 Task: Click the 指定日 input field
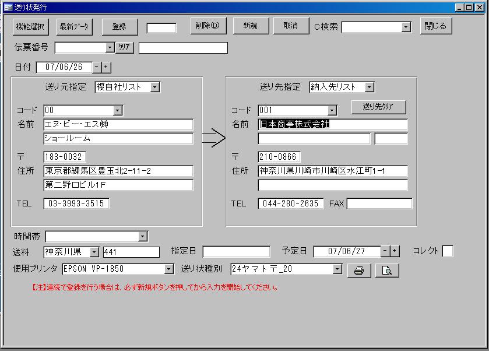pyautogui.click(x=236, y=251)
